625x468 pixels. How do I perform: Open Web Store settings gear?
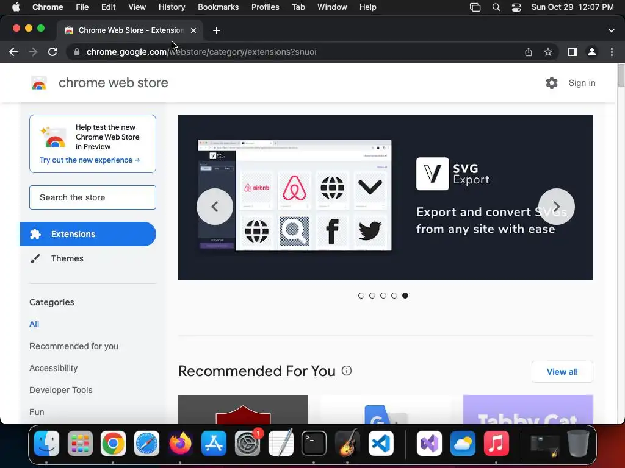click(x=552, y=83)
